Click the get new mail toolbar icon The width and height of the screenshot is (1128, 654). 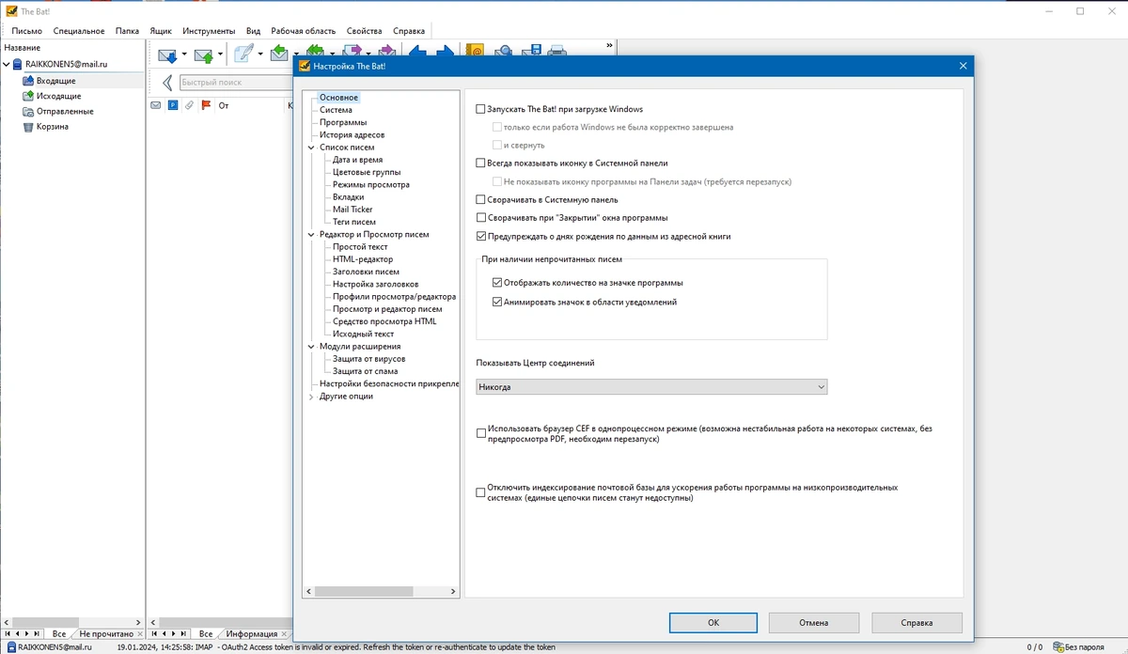[x=167, y=54]
